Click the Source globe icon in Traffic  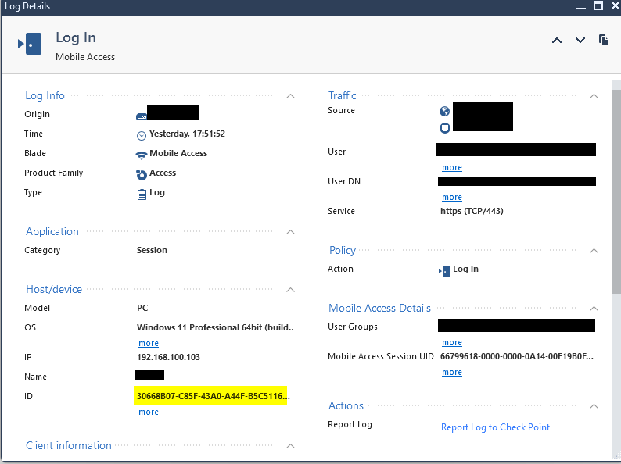[x=444, y=112]
